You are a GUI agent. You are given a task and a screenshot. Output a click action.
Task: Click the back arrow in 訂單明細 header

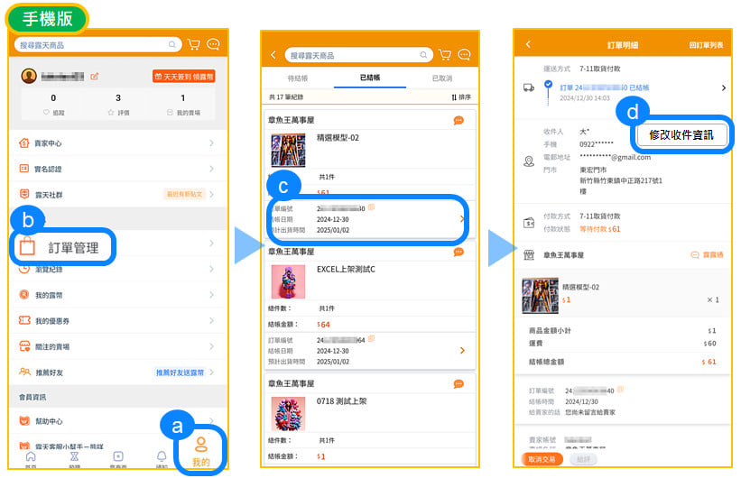(528, 44)
